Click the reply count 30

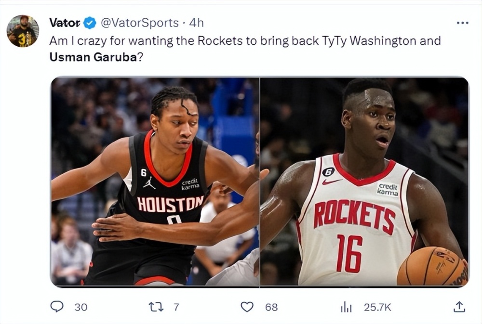point(81,307)
